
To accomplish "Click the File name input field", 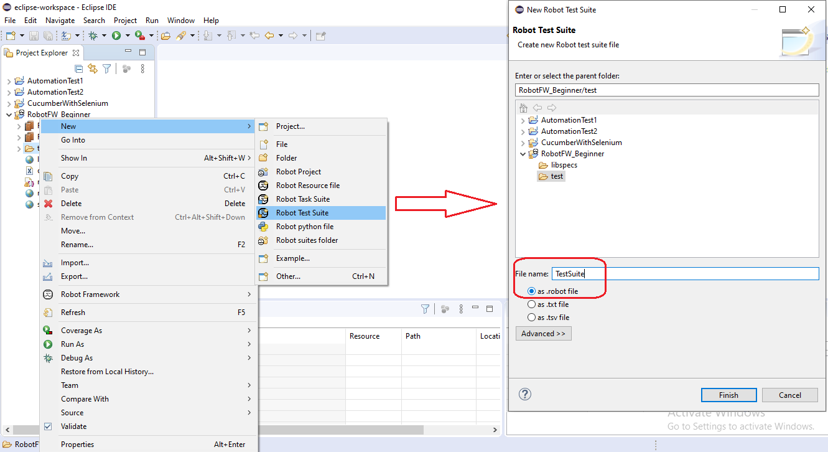I will [685, 273].
